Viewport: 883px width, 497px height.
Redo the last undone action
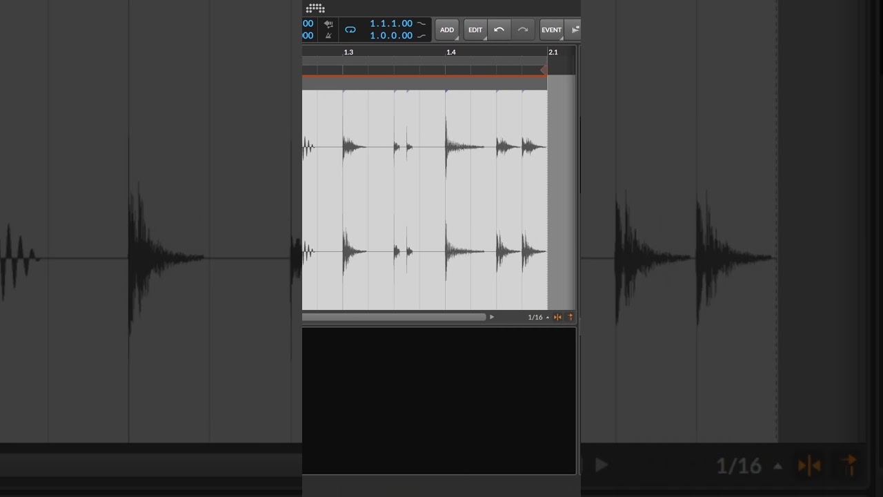click(523, 30)
